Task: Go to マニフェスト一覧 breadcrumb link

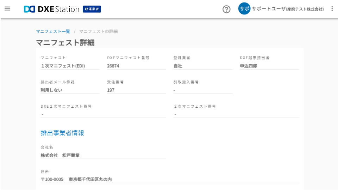Action: 53,31
